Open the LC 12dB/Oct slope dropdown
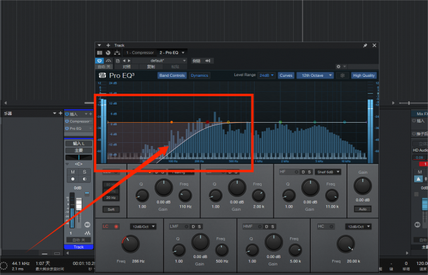The height and width of the screenshot is (275, 428). pyautogui.click(x=143, y=227)
